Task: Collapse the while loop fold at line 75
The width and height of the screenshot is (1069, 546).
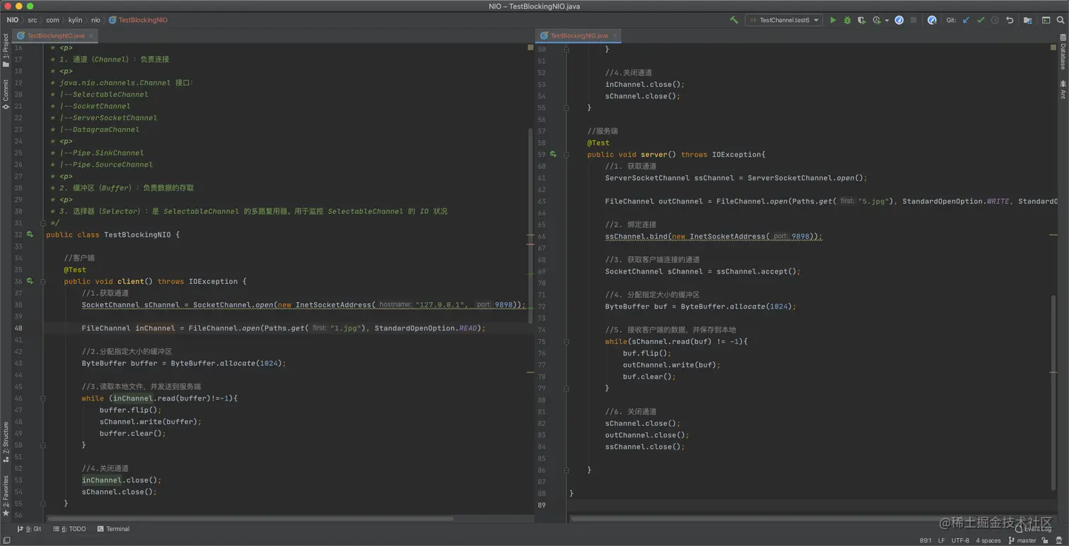Action: (566, 342)
